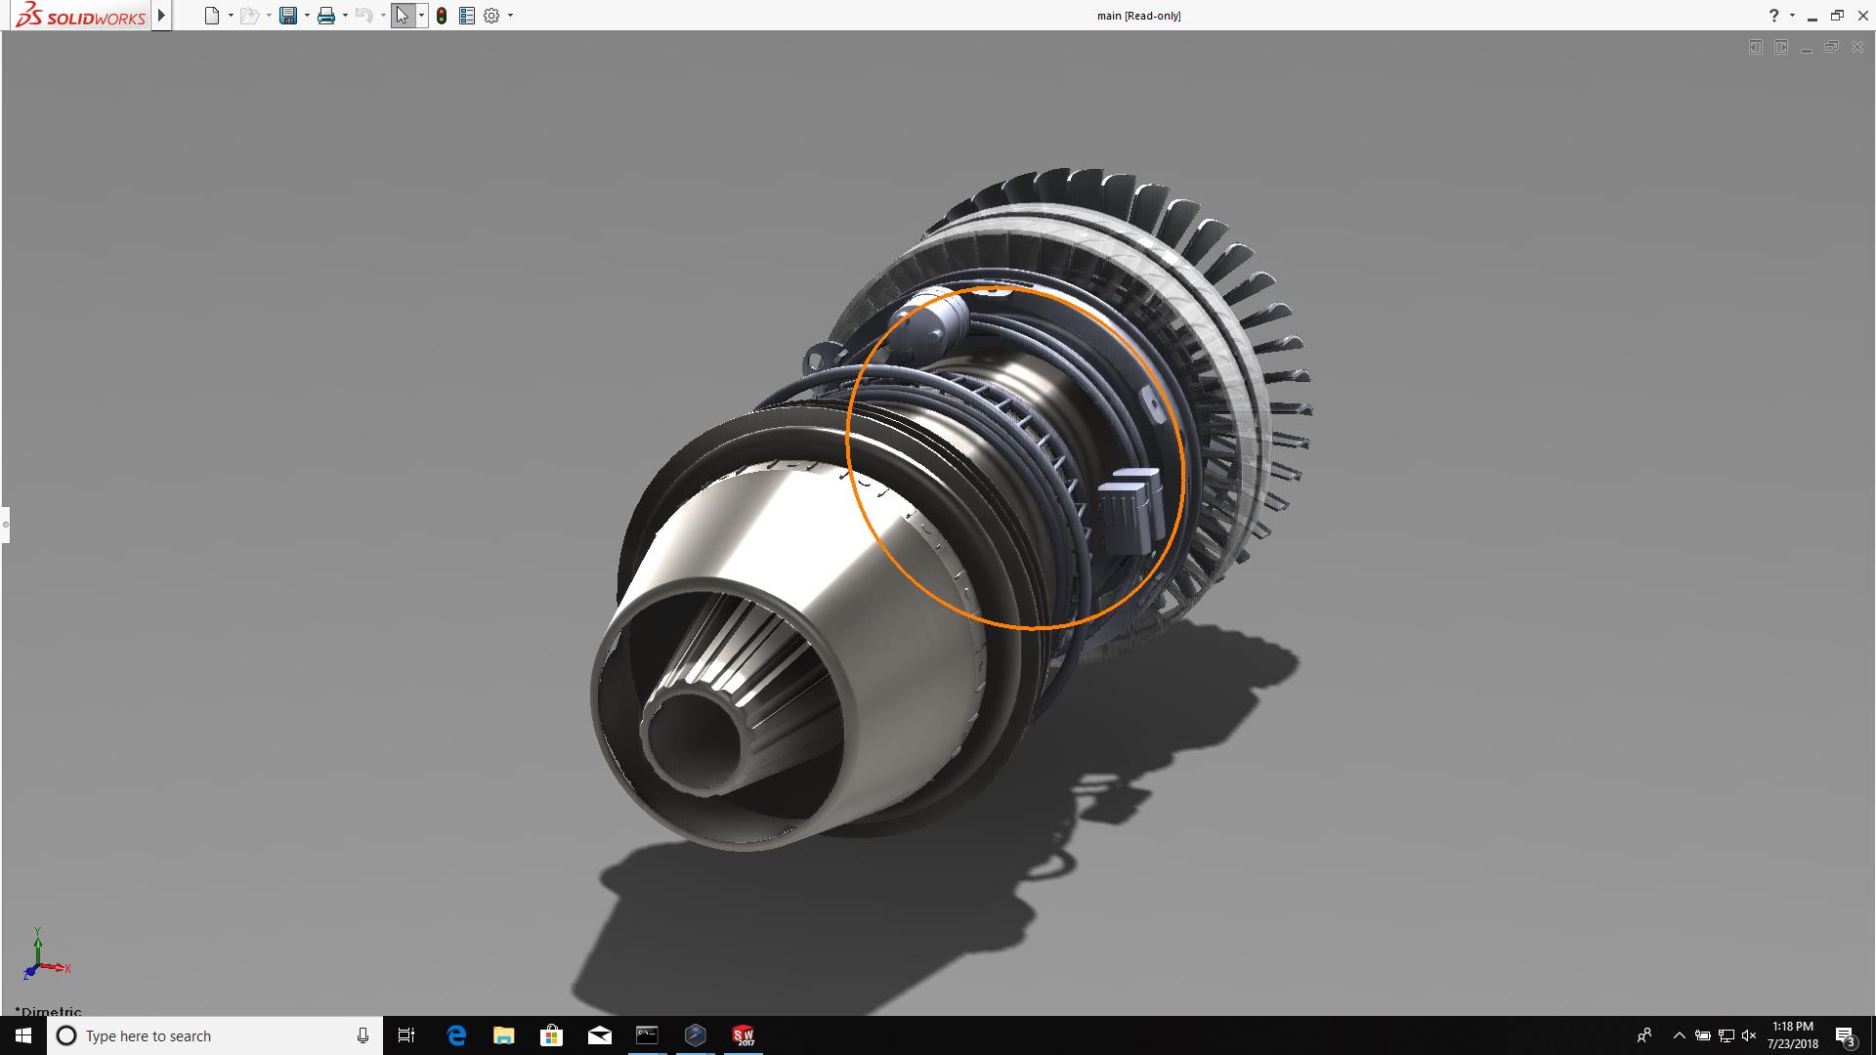Collapse the left panel via document icon
1876x1055 pixels.
coord(1756,47)
